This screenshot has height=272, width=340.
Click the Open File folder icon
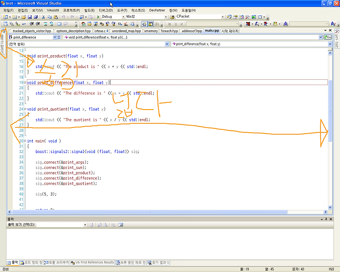24,17
